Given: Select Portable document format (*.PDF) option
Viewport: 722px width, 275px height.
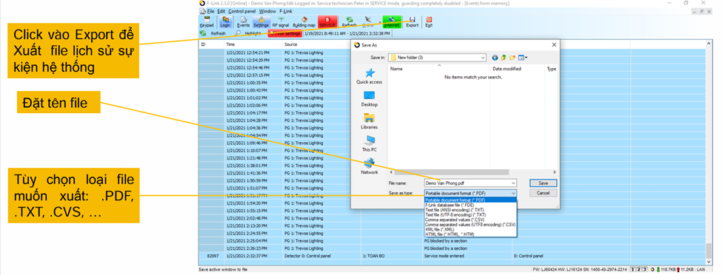Looking at the screenshot, I should point(470,200).
